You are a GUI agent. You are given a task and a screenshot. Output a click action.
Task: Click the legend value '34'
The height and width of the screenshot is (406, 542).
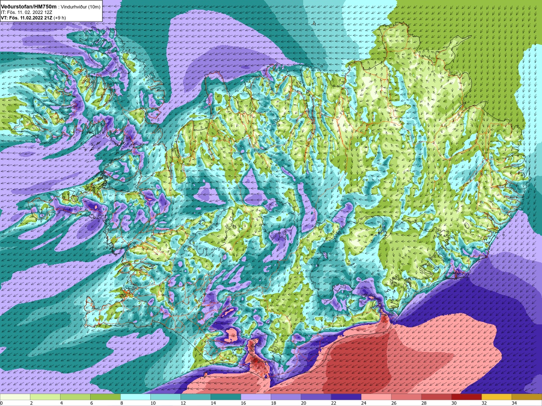pos(514,403)
